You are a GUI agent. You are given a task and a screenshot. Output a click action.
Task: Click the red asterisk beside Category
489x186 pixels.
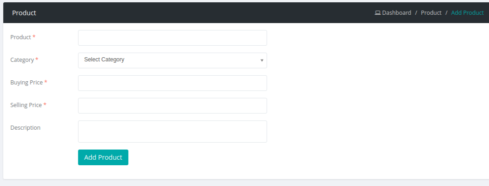[37, 60]
